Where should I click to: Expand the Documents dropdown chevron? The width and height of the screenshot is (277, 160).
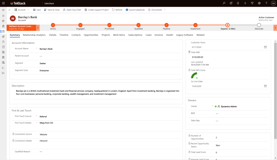(165, 10)
